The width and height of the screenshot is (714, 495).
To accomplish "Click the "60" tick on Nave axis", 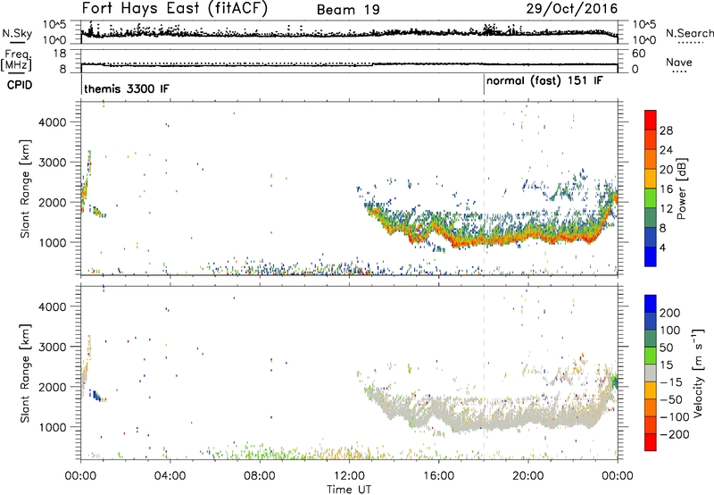I will [x=639, y=54].
